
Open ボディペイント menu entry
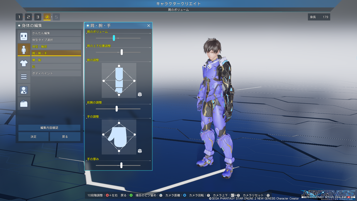[x=56, y=73]
